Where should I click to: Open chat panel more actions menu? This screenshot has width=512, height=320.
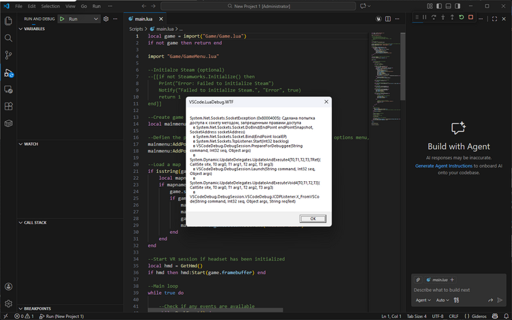481,19
